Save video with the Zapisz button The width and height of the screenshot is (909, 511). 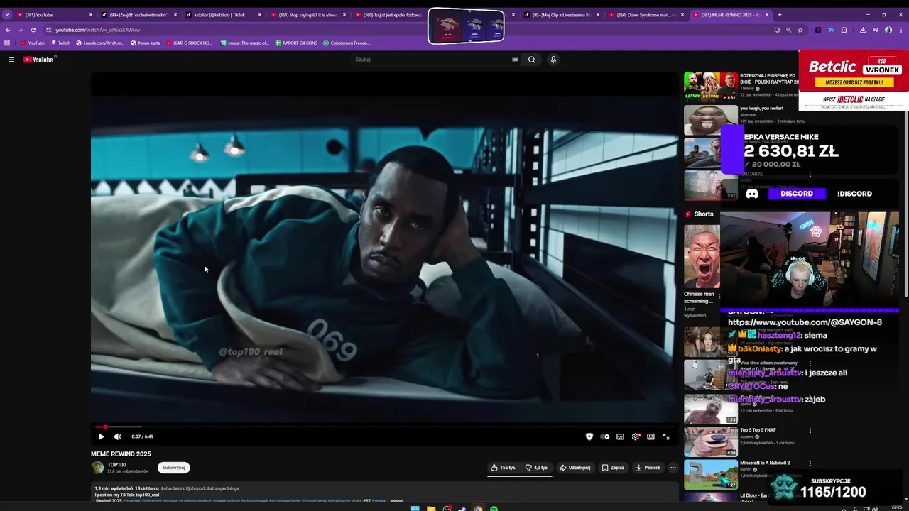(613, 468)
